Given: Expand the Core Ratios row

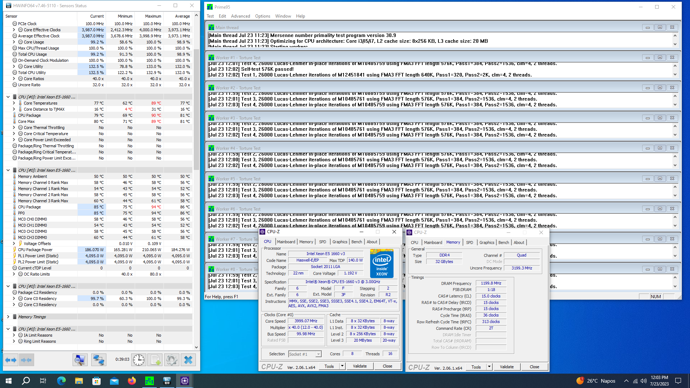Looking at the screenshot, I should click(x=14, y=79).
